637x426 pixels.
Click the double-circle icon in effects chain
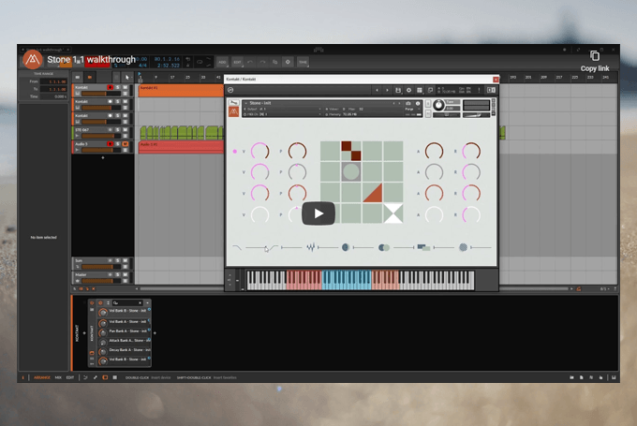coord(384,247)
